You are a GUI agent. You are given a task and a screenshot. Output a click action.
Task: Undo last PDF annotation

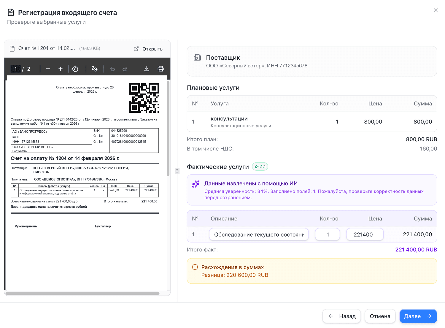(x=112, y=69)
